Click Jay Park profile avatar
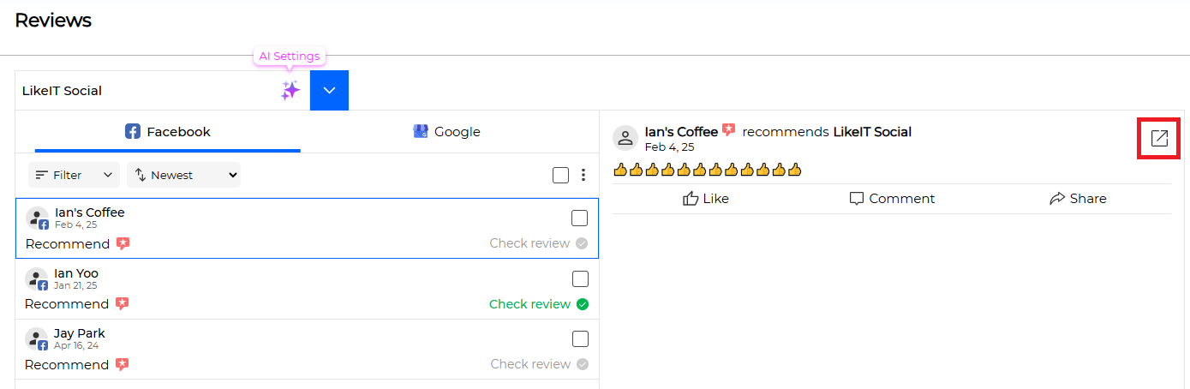The height and width of the screenshot is (389, 1190). pyautogui.click(x=36, y=338)
